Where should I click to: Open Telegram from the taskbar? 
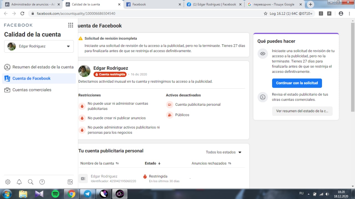pos(88,194)
